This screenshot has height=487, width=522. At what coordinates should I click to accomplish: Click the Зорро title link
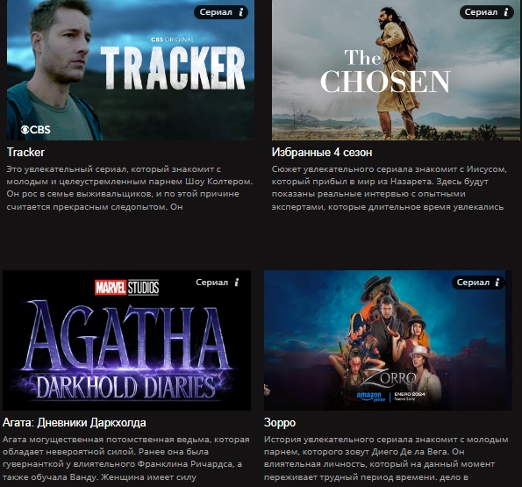pos(280,422)
